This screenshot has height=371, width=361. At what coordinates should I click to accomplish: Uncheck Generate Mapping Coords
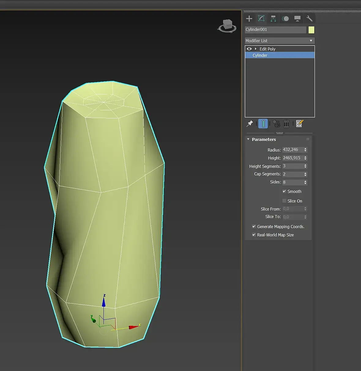[x=254, y=227]
